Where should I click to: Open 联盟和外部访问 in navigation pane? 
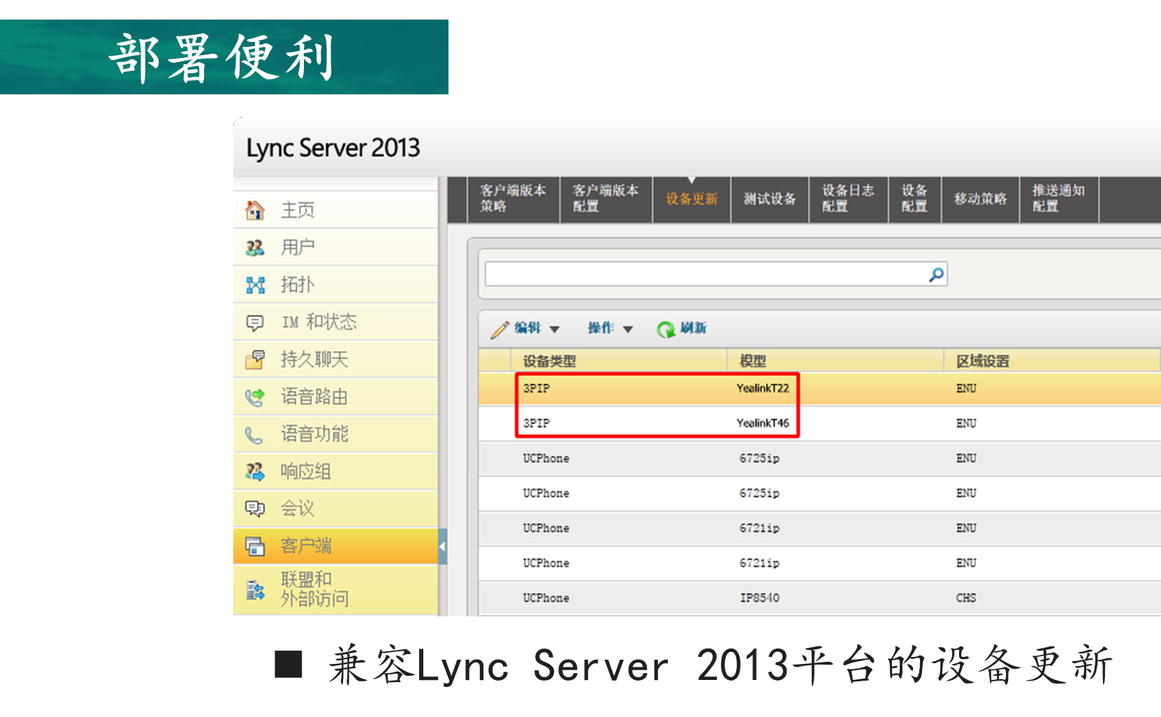point(336,590)
